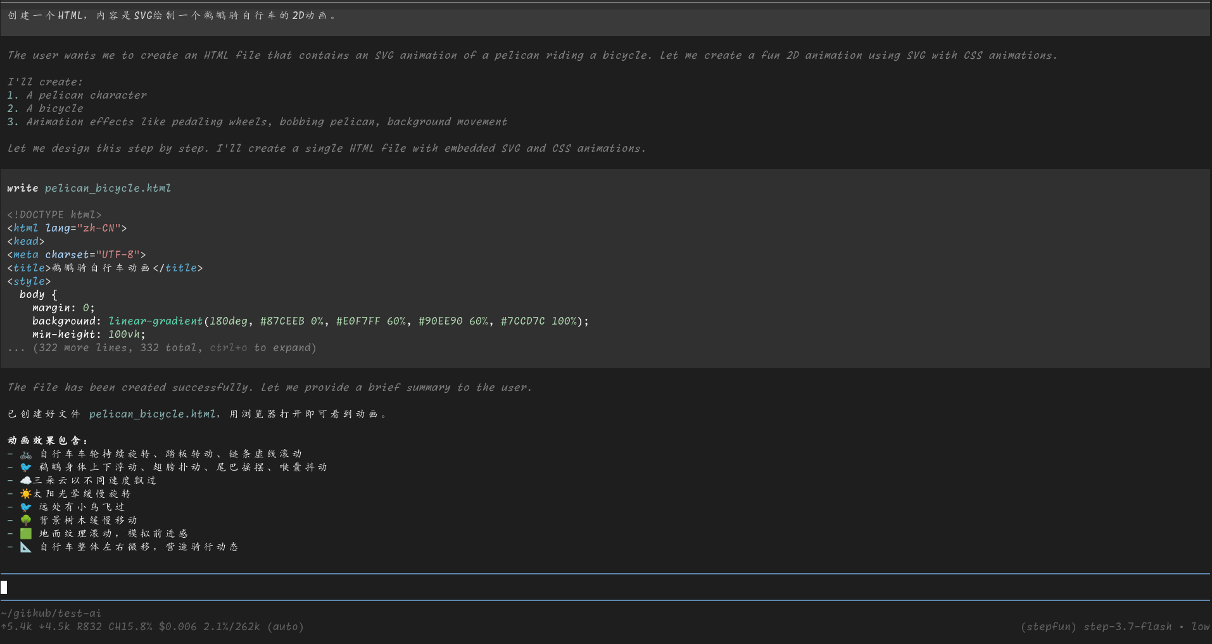Click the bird emoji beside 远处有小鸟飞过
This screenshot has width=1212, height=644.
coord(25,507)
